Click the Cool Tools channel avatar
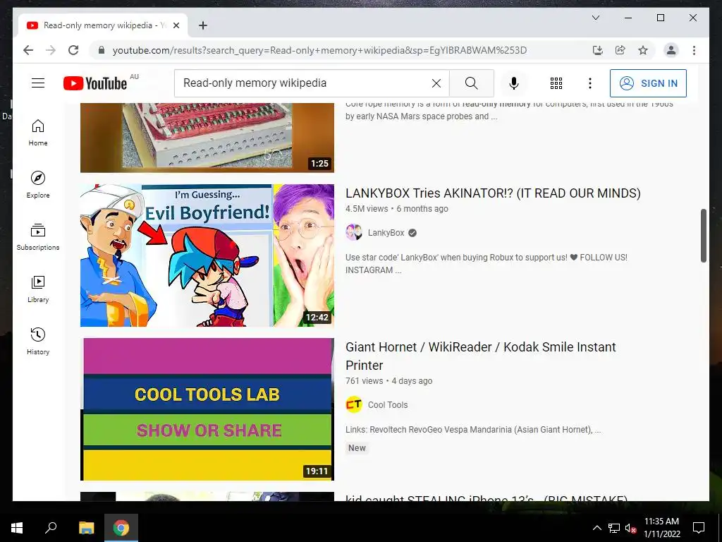The image size is (722, 542). [x=354, y=404]
